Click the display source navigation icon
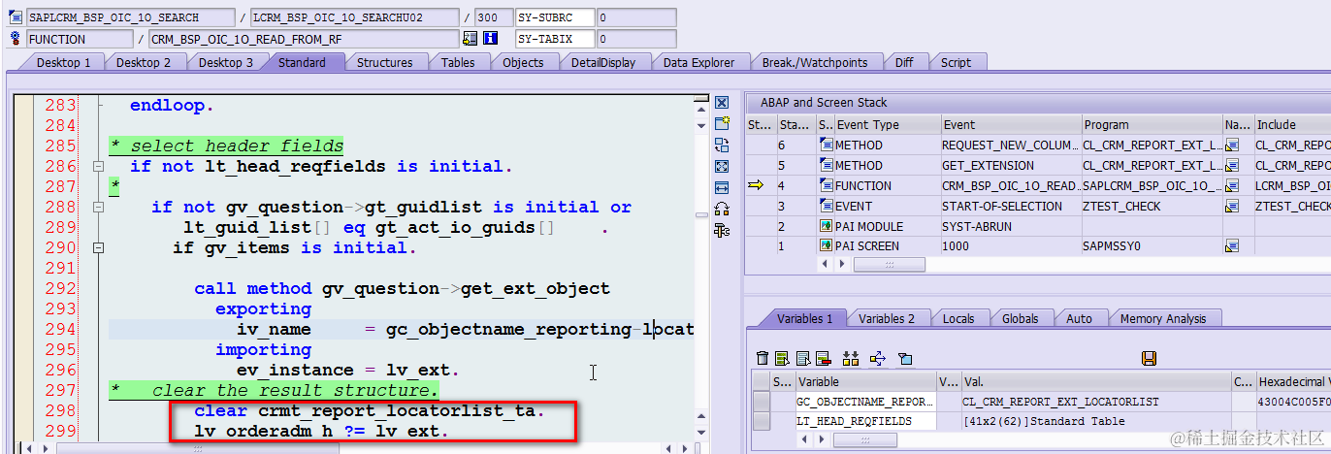This screenshot has width=1331, height=454. click(x=470, y=39)
